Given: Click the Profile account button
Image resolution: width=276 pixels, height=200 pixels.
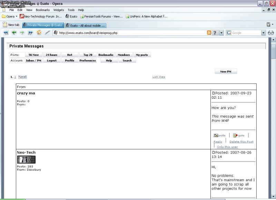Looking at the screenshot, I should (70, 60).
